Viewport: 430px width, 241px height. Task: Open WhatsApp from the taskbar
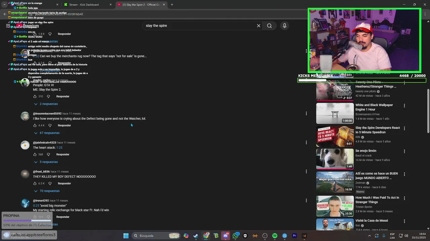point(235,236)
